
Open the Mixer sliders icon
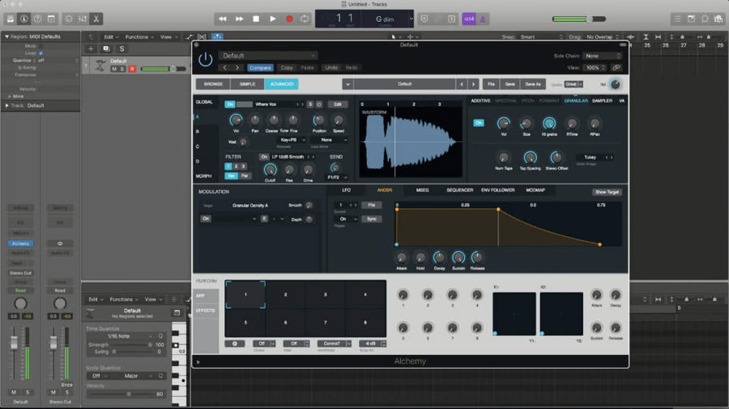point(82,19)
